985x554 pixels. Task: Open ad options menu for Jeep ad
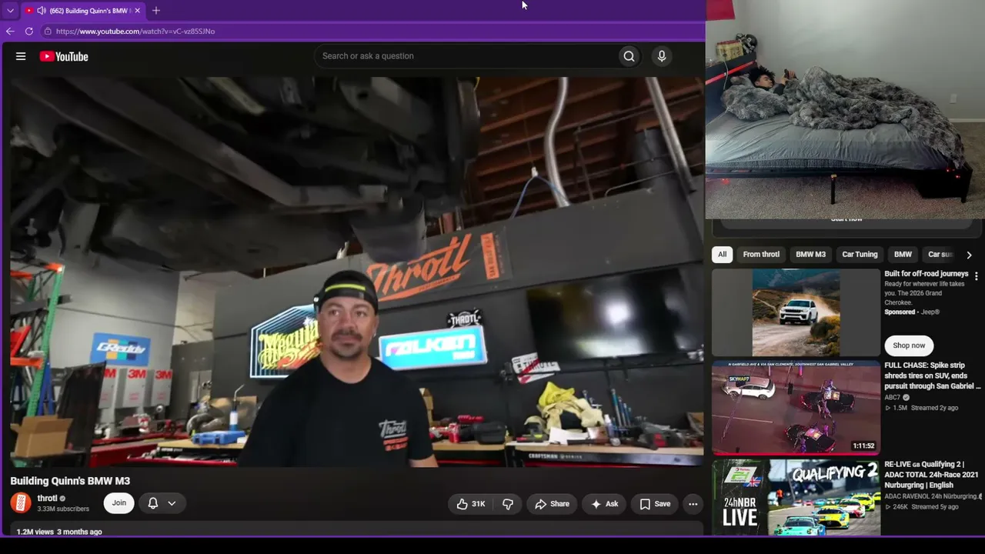pos(977,275)
